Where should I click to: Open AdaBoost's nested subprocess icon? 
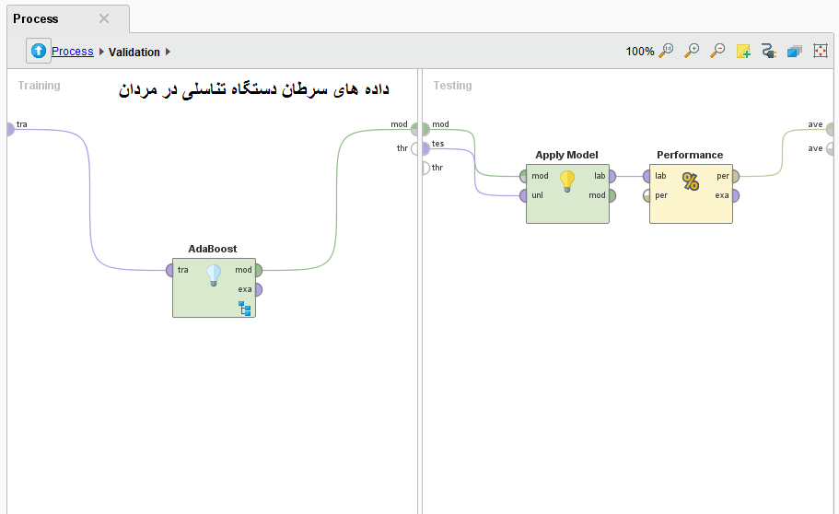245,308
